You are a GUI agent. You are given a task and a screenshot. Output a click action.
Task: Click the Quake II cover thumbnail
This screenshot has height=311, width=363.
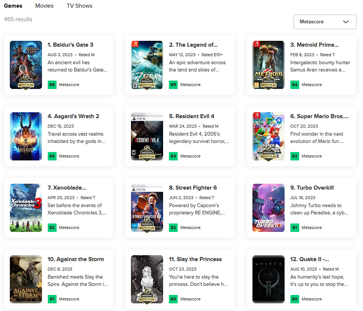coord(268,279)
